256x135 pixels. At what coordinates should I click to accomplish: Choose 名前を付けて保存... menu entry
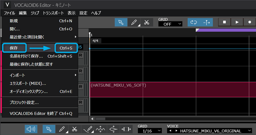click(x=40, y=56)
